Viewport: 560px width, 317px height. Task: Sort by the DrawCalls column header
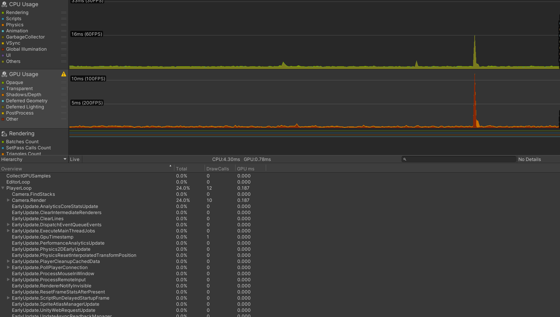(217, 169)
